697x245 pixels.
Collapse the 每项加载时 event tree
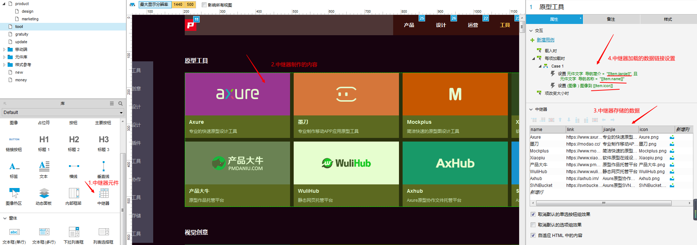point(533,58)
